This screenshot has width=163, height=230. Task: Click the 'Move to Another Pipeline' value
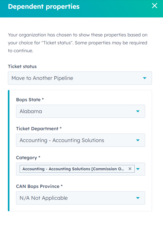pos(42,78)
